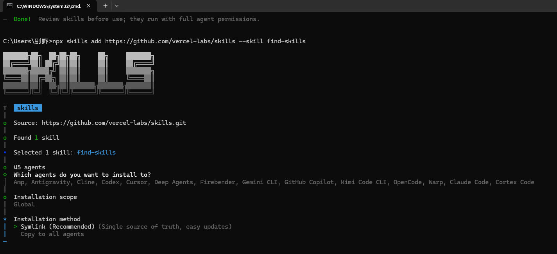
Task: Select Symlink (Recommended) installation method
Action: (57, 227)
